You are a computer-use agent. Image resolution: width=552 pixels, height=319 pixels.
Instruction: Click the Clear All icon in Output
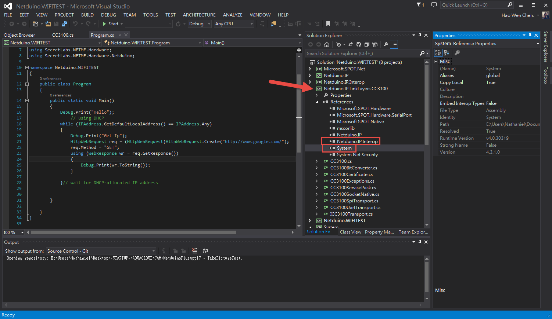point(194,251)
